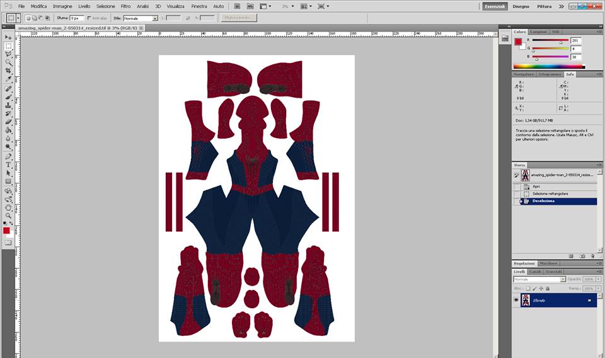This screenshot has height=358, width=605.
Task: Select the Eraser tool
Action: [8, 122]
